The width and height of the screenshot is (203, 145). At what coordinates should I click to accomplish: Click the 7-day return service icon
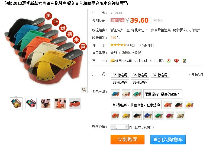coord(168,61)
